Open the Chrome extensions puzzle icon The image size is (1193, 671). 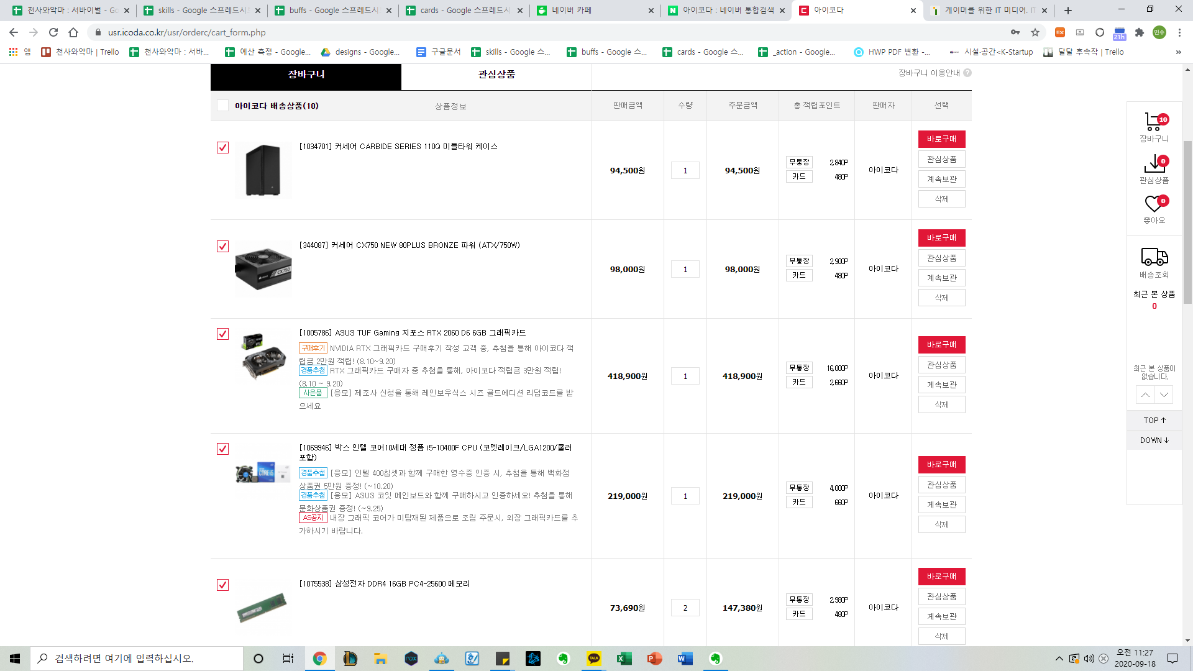tap(1140, 32)
